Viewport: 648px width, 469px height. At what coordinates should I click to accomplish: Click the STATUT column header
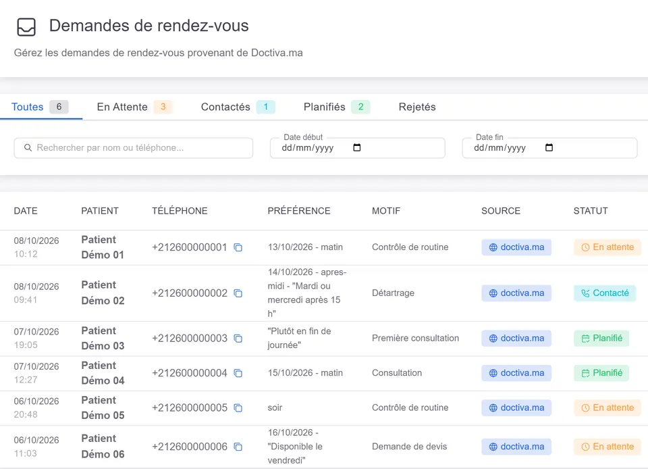(591, 211)
